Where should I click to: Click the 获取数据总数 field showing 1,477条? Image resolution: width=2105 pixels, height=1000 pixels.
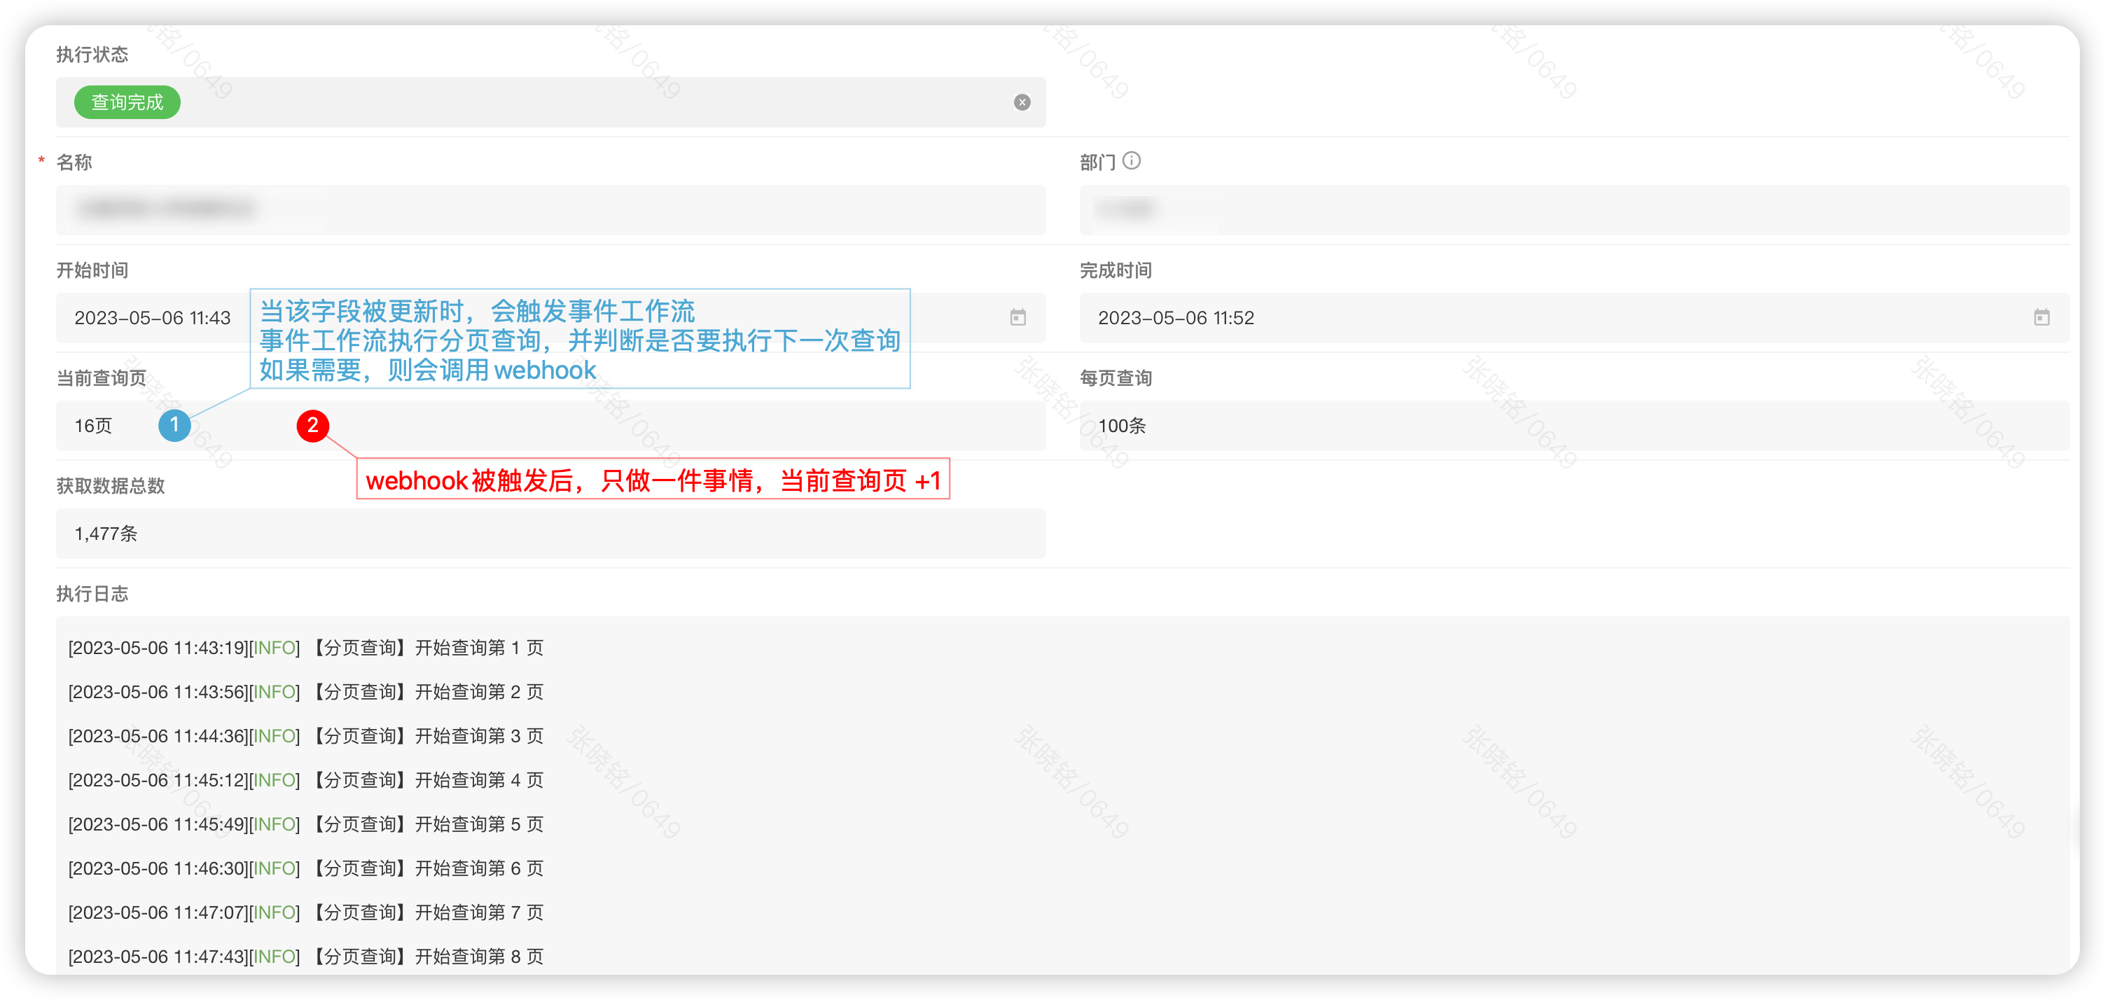pyautogui.click(x=106, y=534)
